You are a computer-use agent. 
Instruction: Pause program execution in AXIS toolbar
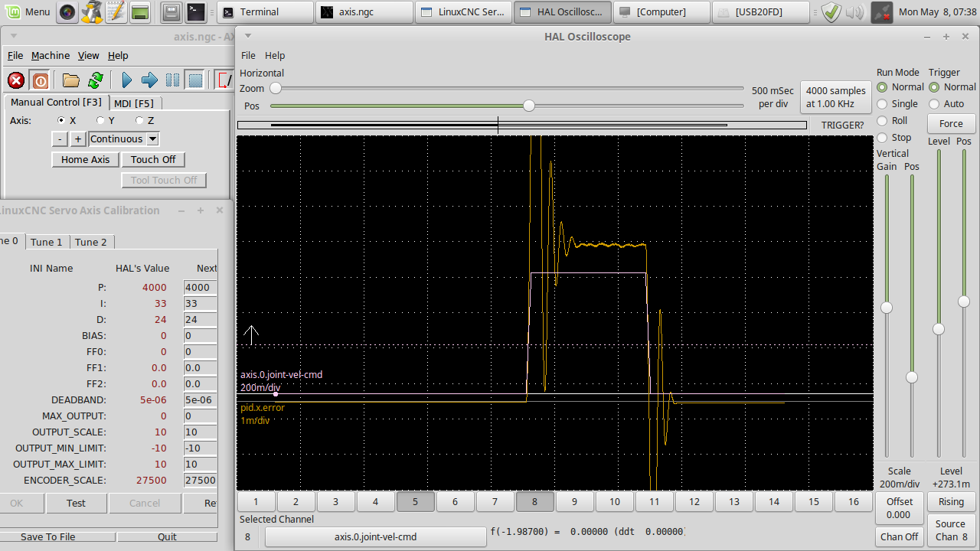coord(173,80)
